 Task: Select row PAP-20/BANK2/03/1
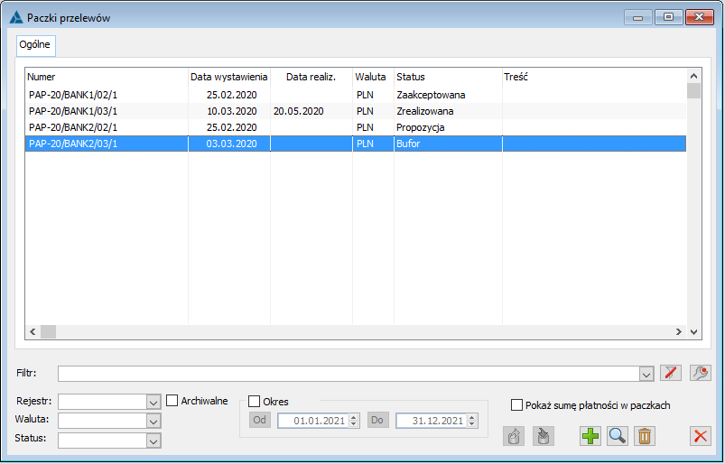pyautogui.click(x=356, y=144)
